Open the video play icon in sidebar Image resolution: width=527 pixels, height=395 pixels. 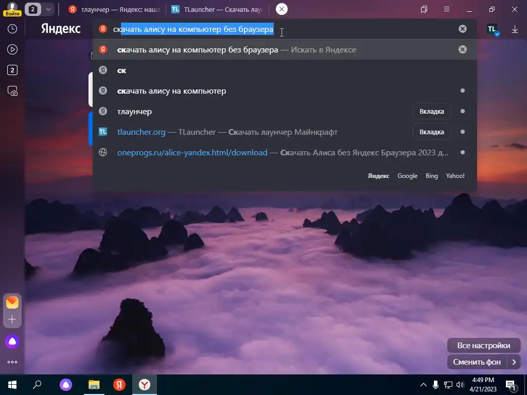[x=12, y=50]
